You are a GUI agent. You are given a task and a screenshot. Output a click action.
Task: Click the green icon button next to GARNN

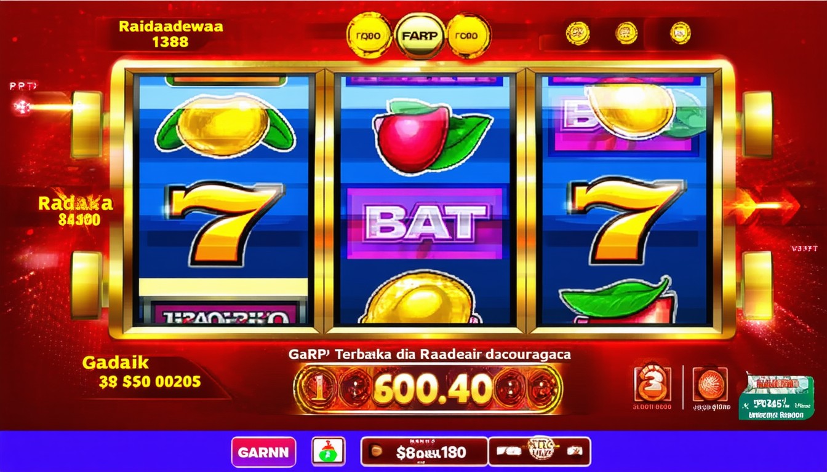[328, 452]
